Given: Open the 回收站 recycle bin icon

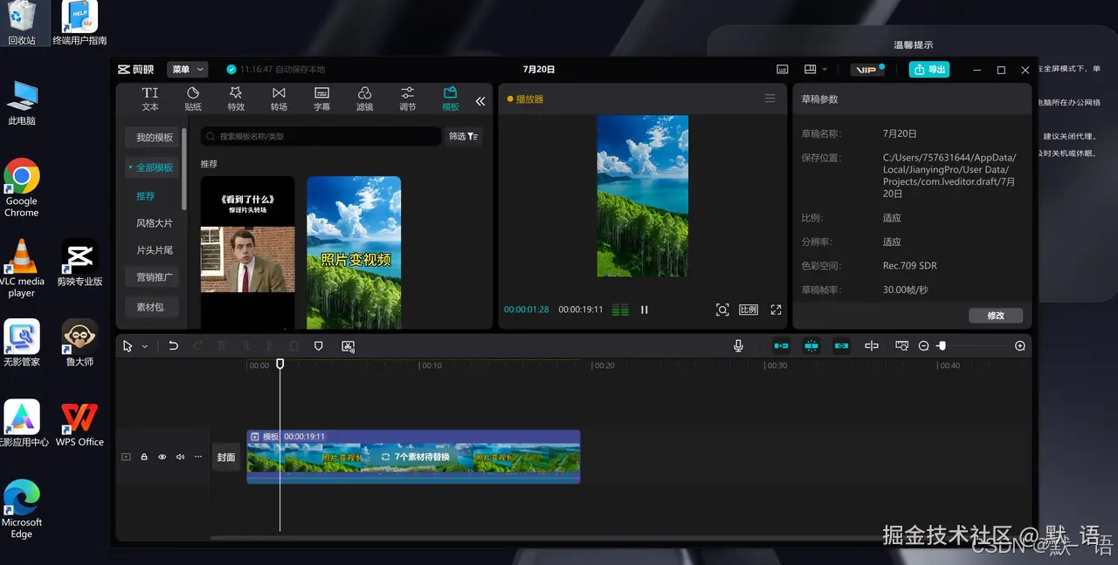Looking at the screenshot, I should pos(22,24).
